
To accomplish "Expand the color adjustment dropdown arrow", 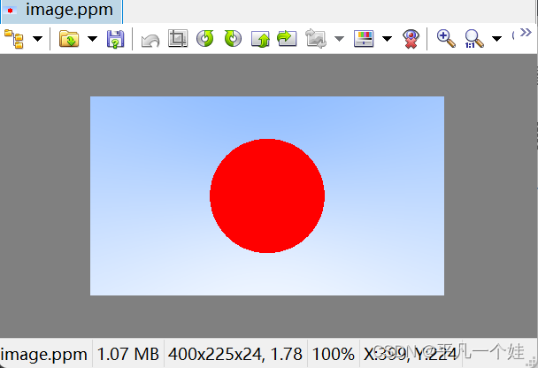I will point(387,39).
